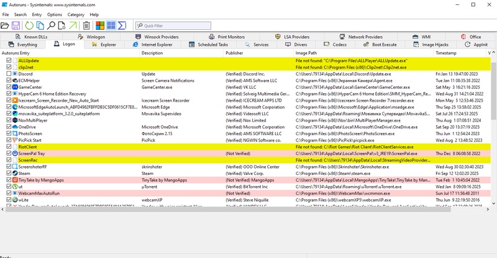Delete selected entry with trash icon
The width and height of the screenshot is (497, 258).
pos(87,25)
